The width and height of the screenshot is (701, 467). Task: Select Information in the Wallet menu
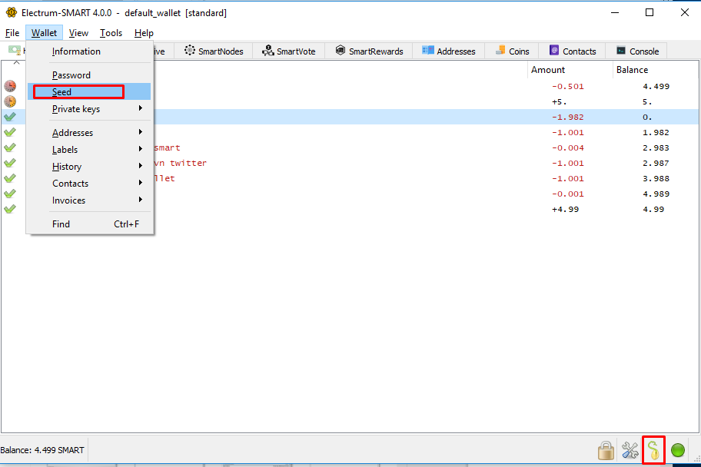(x=89, y=51)
